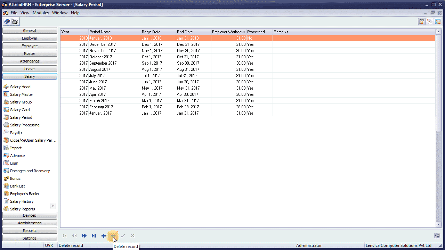The width and height of the screenshot is (445, 250).
Task: Open the help book icon in toolbar
Action: tap(7, 22)
